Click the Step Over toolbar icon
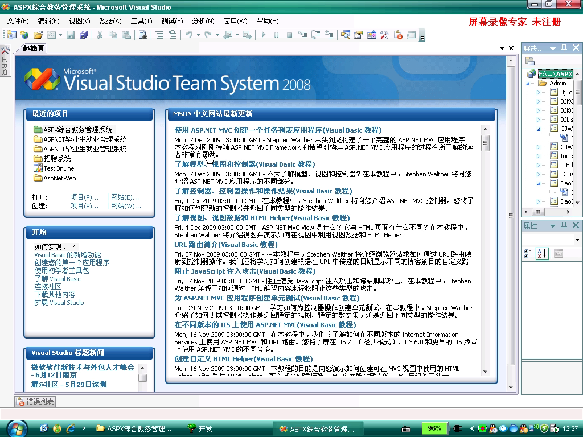Image resolution: width=583 pixels, height=437 pixels. point(315,35)
